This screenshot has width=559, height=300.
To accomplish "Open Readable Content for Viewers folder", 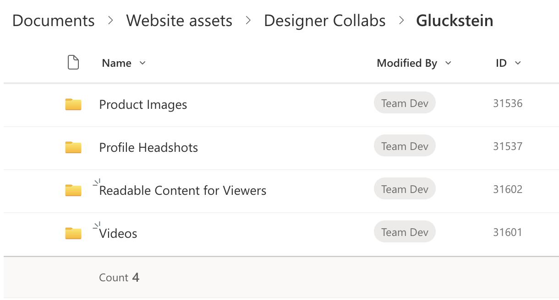I will (x=182, y=191).
